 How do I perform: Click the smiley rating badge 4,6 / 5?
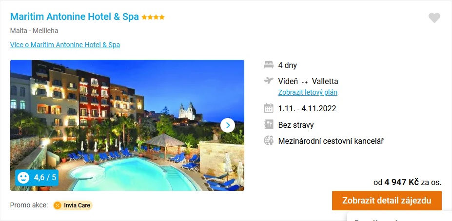(37, 178)
